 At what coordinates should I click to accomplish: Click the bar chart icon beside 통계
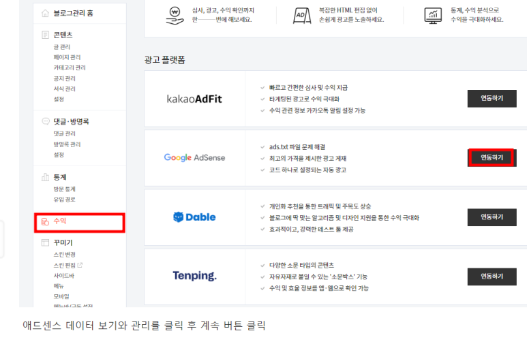coord(45,177)
